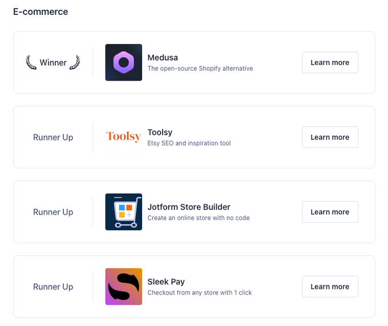Open Learn more for Jotform Store Builder
Screen dimensions: 388x326
330,212
